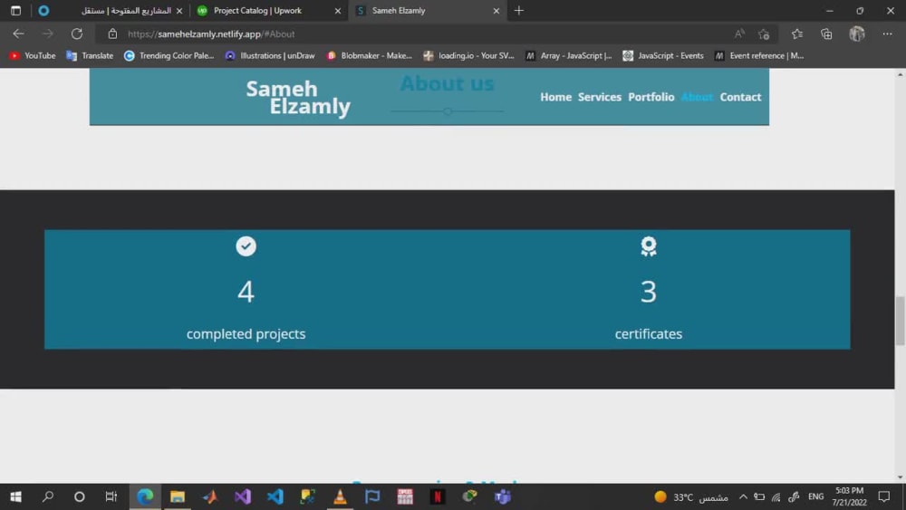The width and height of the screenshot is (906, 510).
Task: Open a new tab with plus button
Action: tap(519, 10)
